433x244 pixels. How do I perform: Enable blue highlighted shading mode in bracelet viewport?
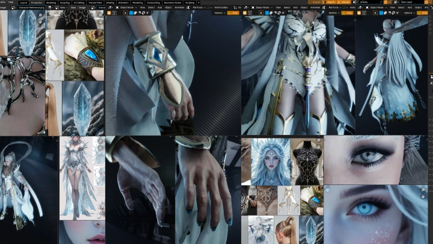click(x=131, y=13)
